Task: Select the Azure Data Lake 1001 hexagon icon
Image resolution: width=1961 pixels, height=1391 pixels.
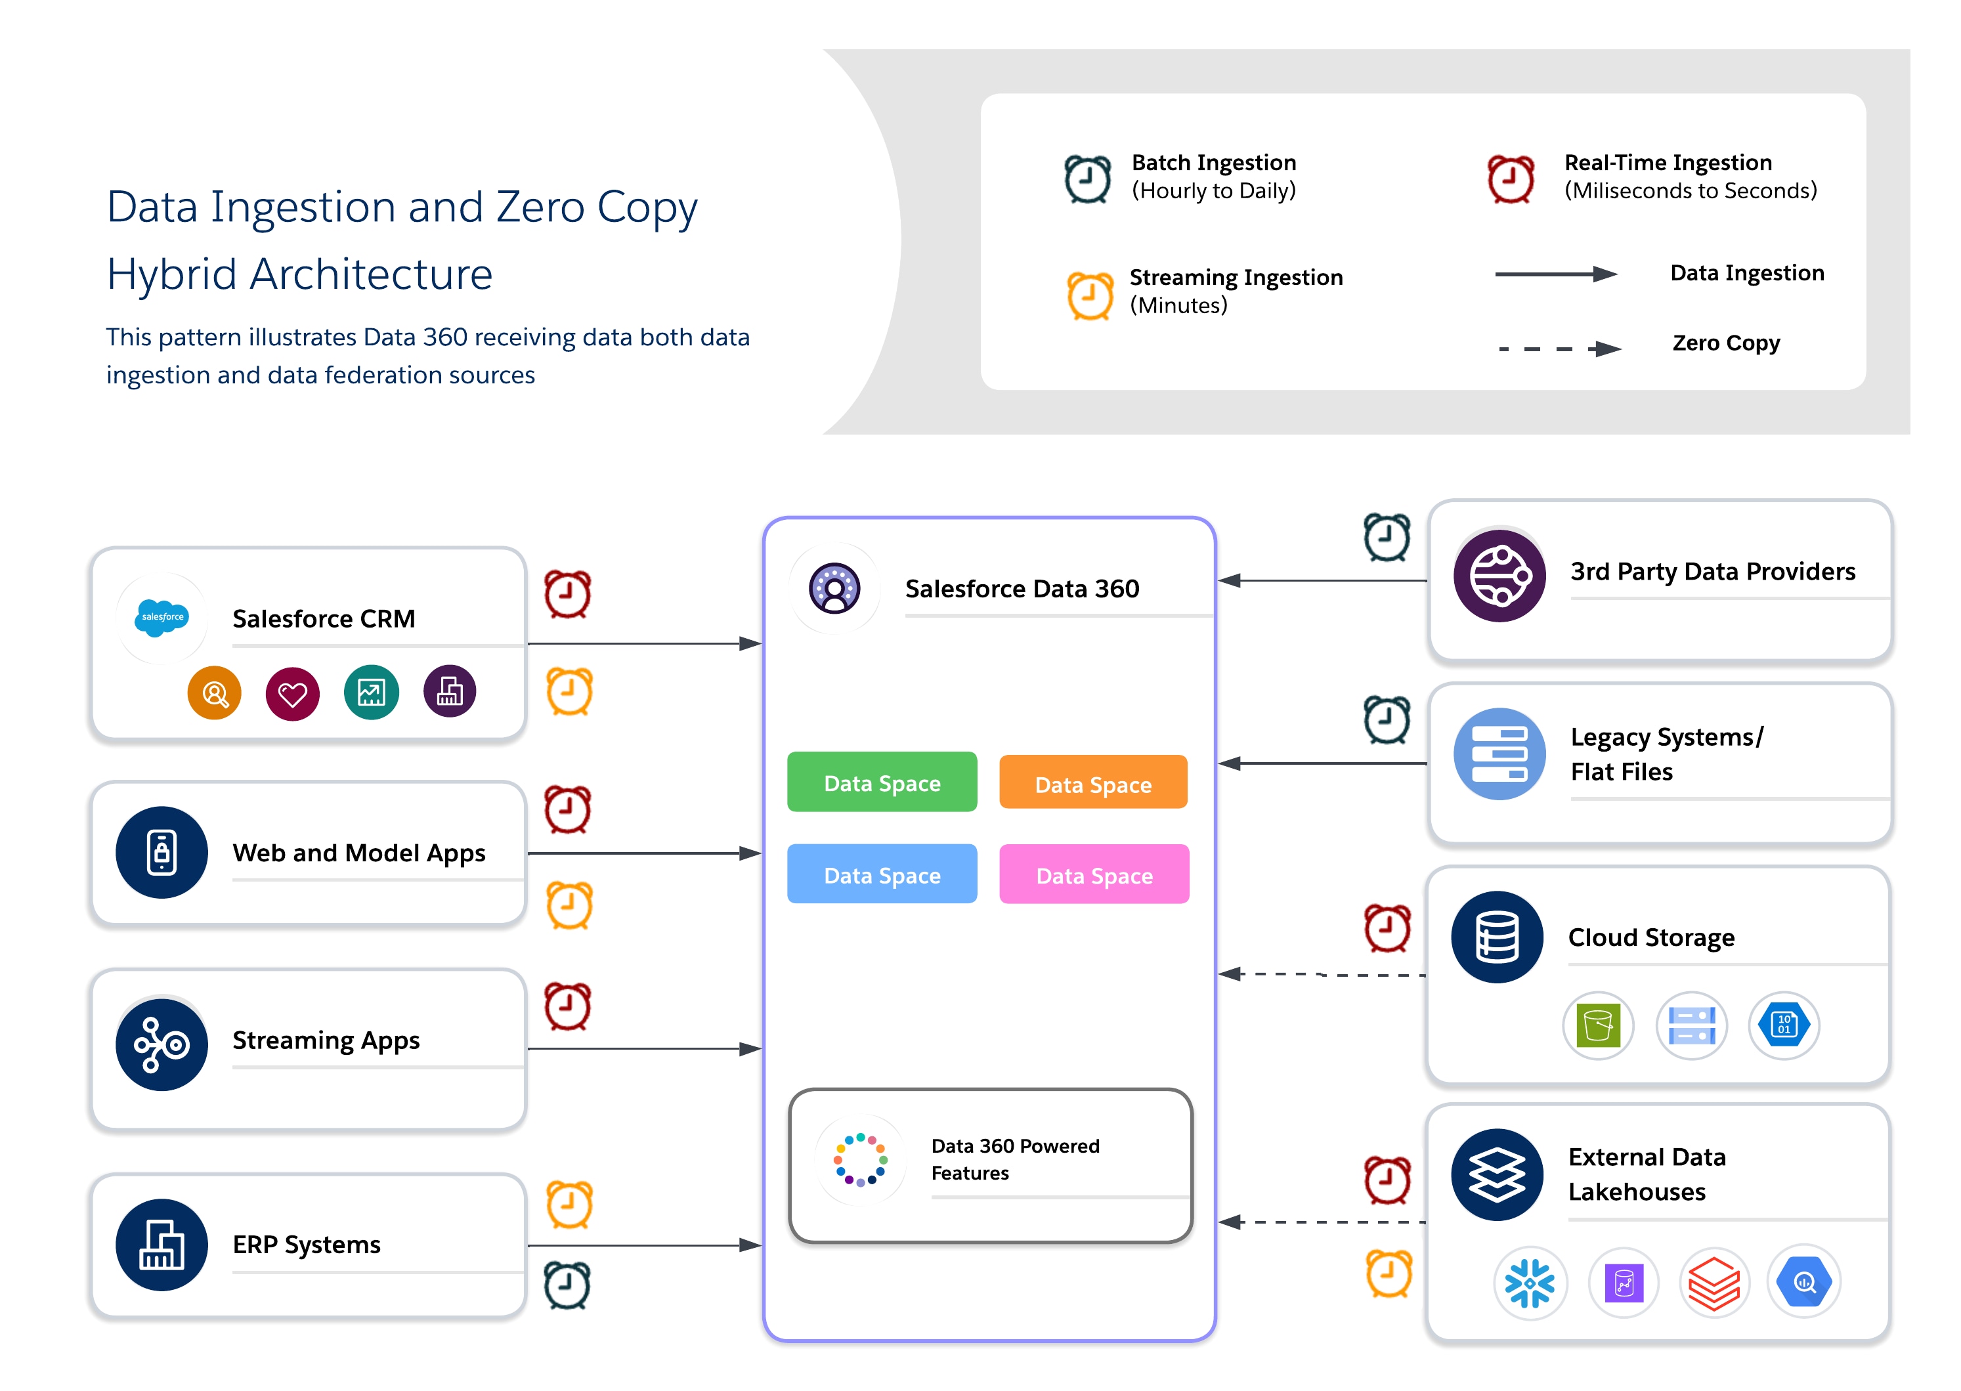Action: point(1784,1025)
